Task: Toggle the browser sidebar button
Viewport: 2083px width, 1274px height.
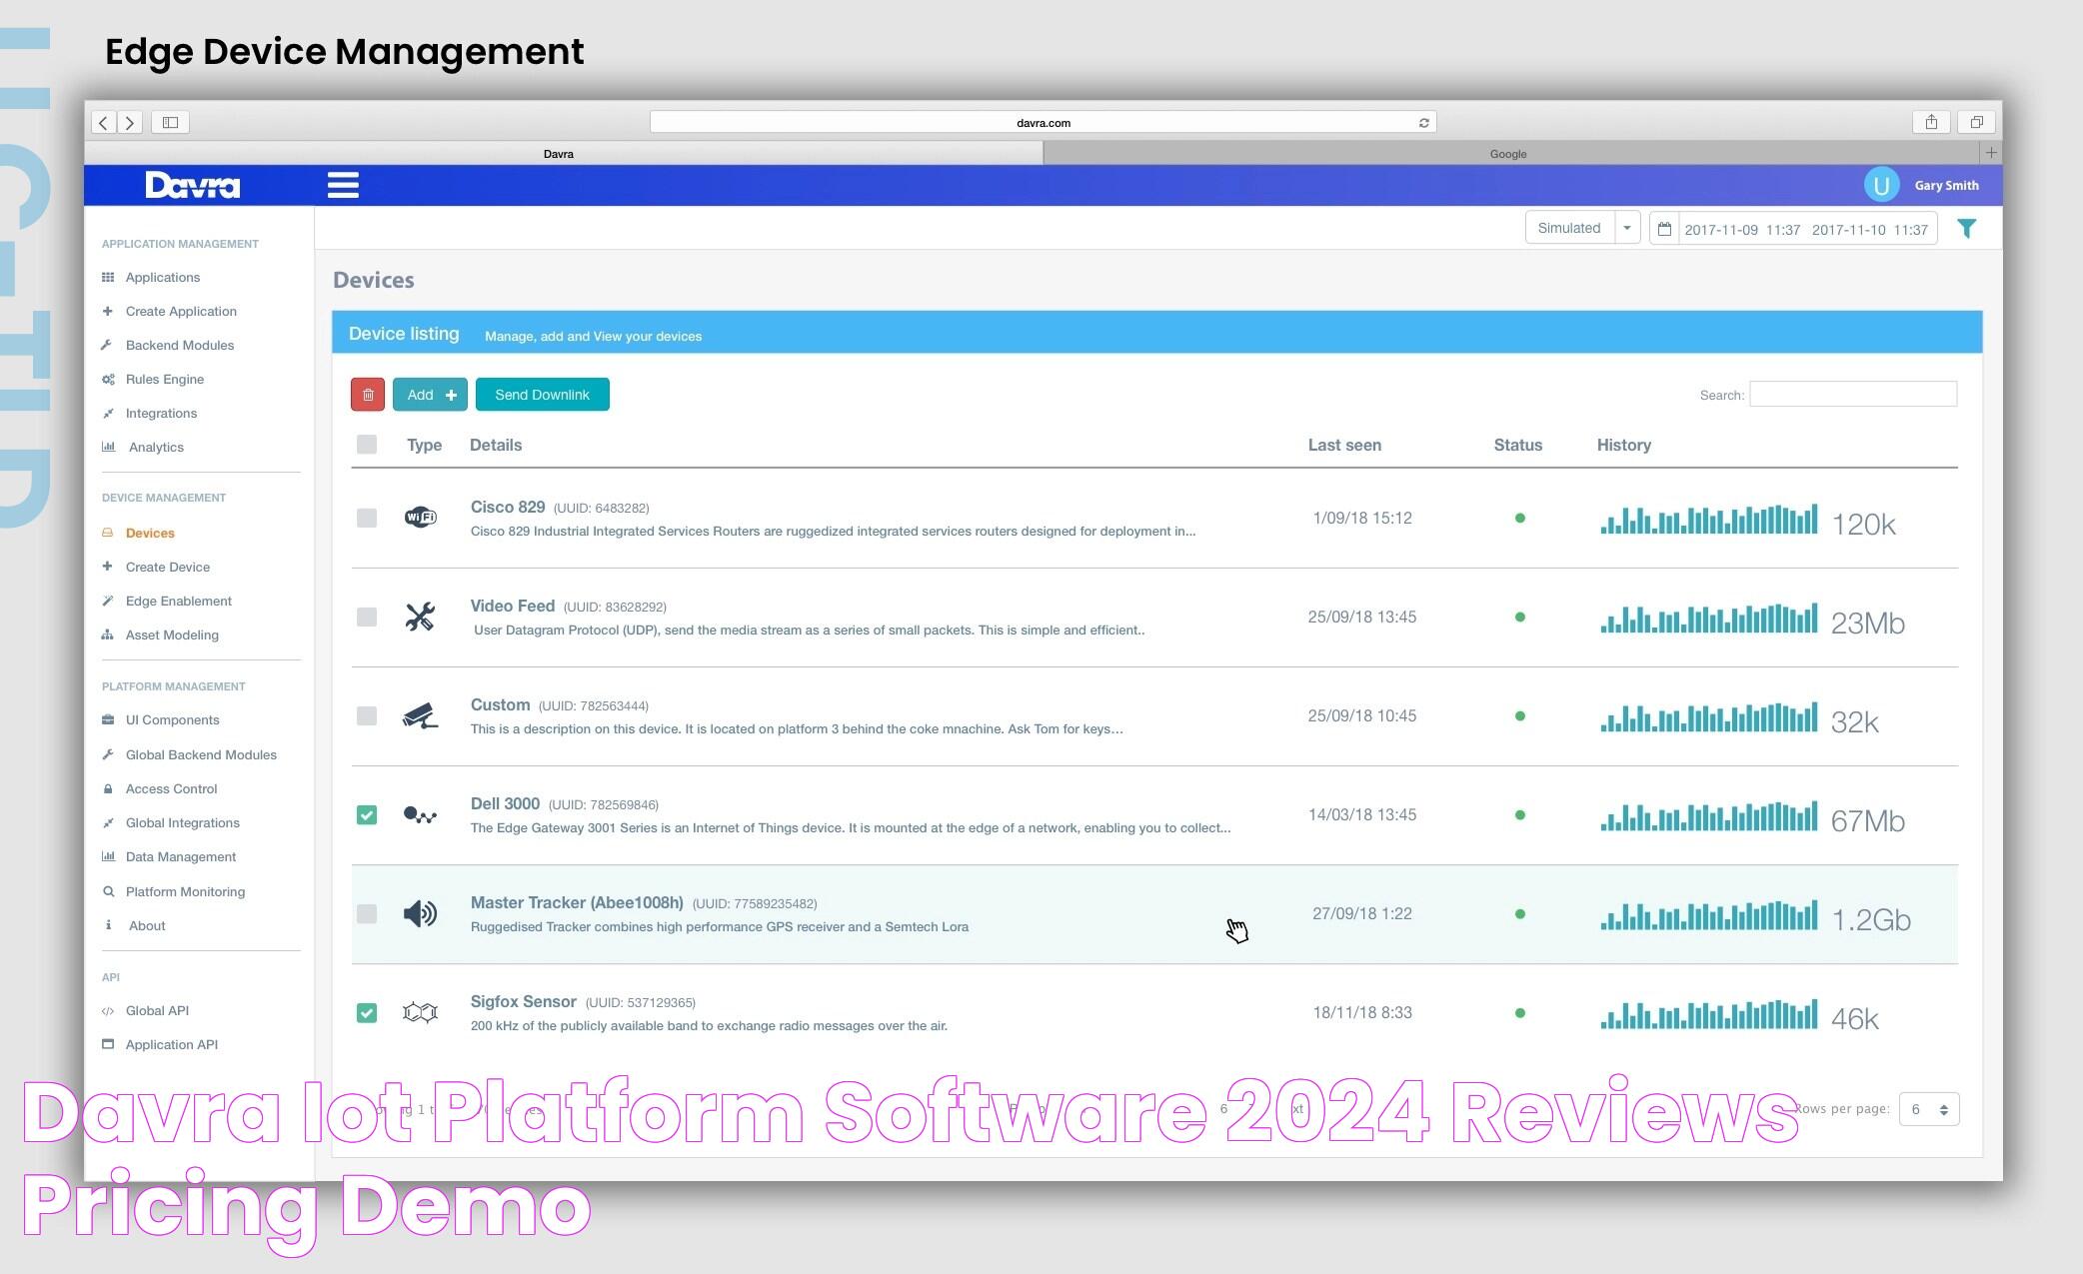Action: 171,122
